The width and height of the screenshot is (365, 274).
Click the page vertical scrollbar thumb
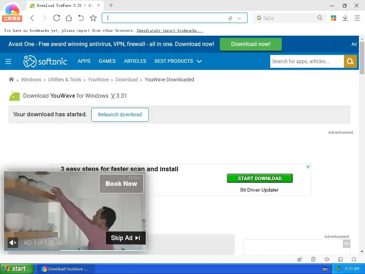[x=362, y=58]
